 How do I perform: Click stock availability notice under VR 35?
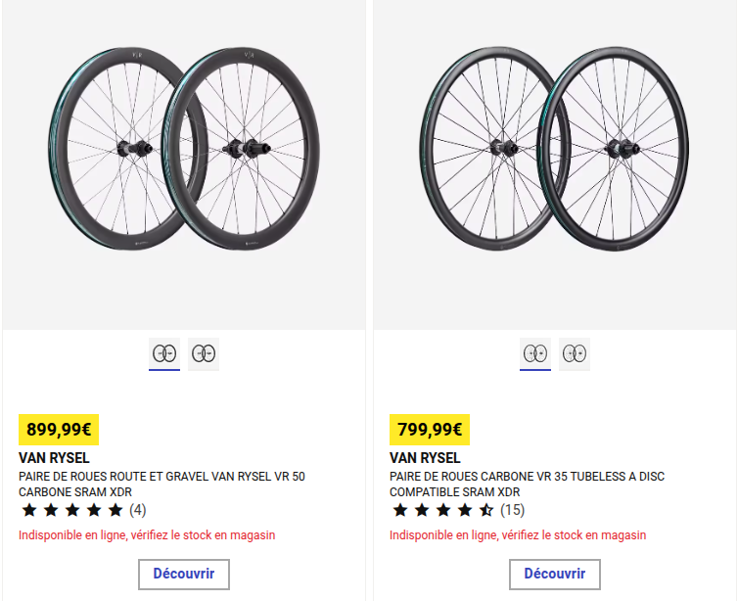click(518, 535)
